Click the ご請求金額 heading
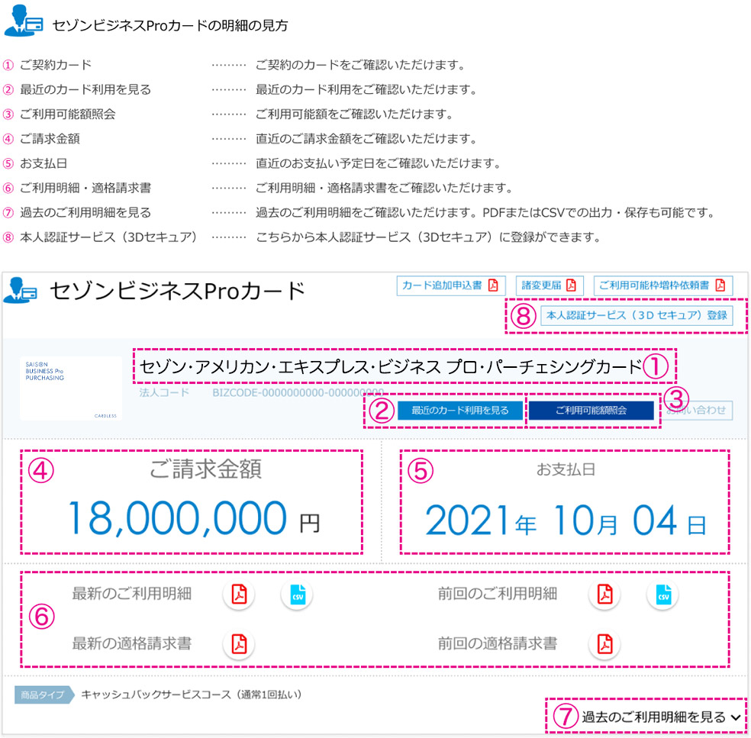 click(205, 469)
